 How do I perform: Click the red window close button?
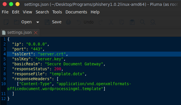coord(5,4)
